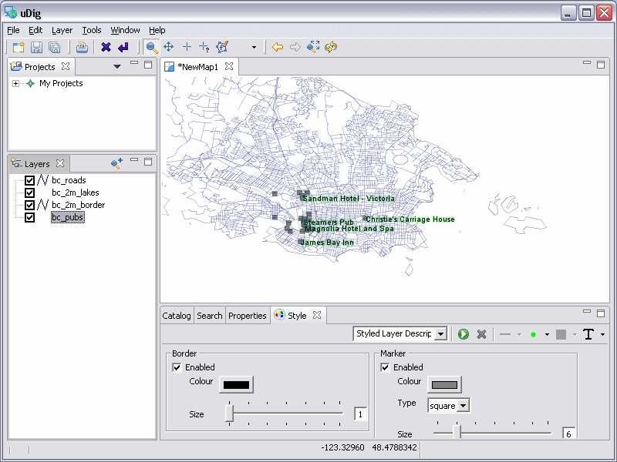Click the text label style icon
Viewport: 617px width, 462px height.
(x=589, y=334)
